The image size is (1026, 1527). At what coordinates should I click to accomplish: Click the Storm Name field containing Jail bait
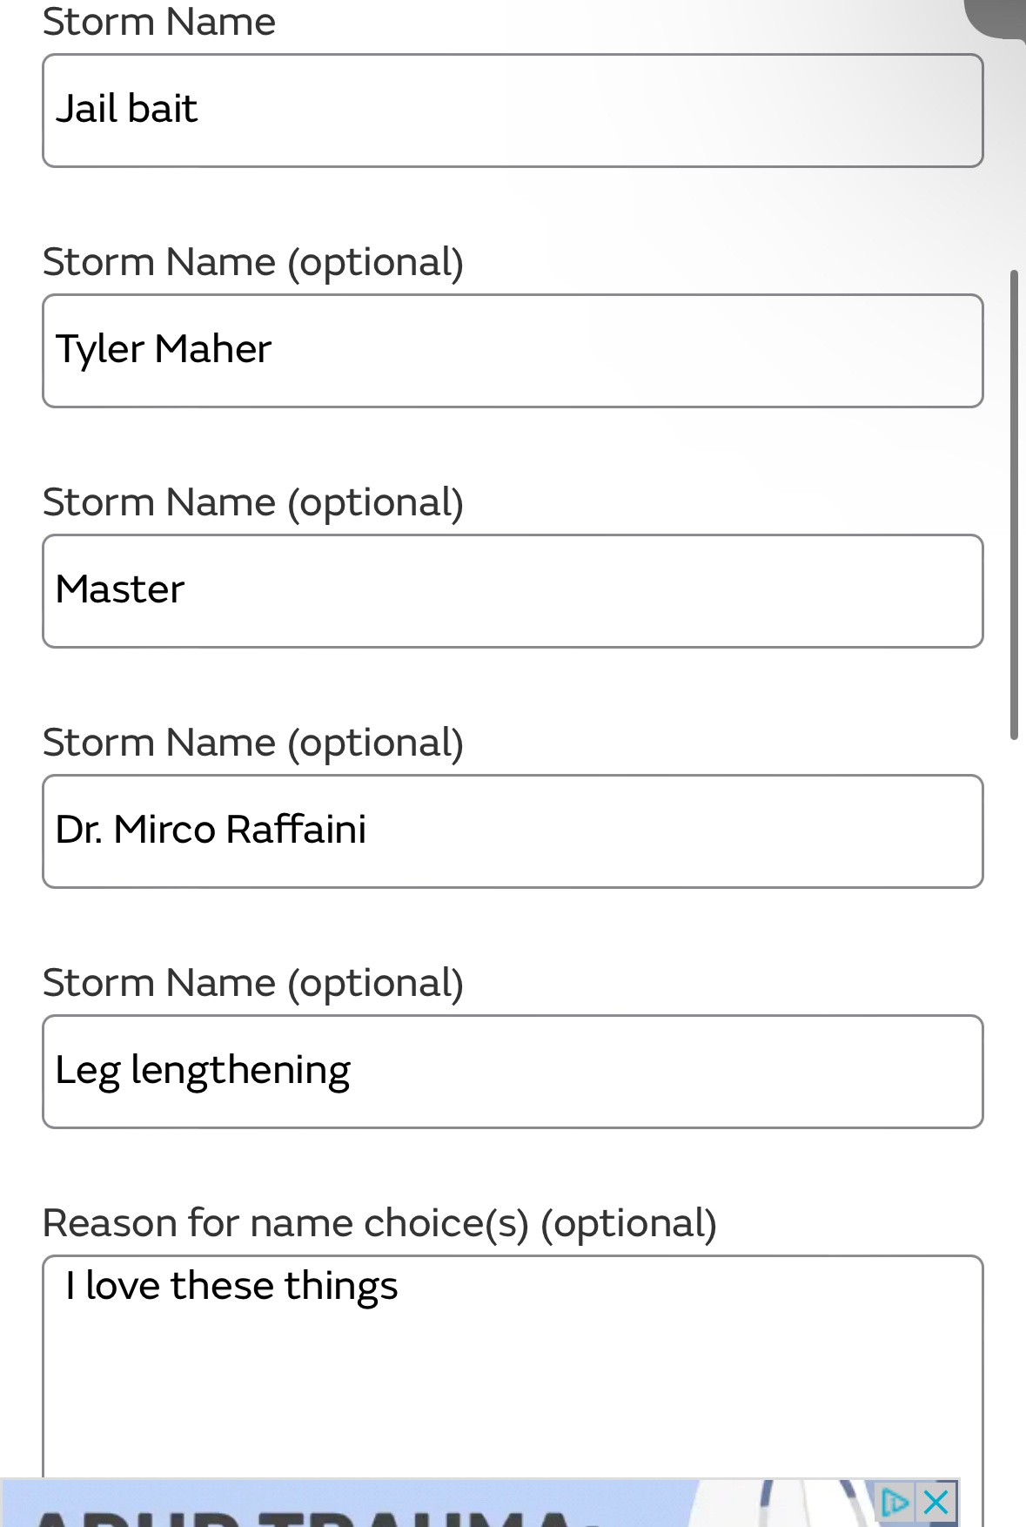tap(513, 111)
